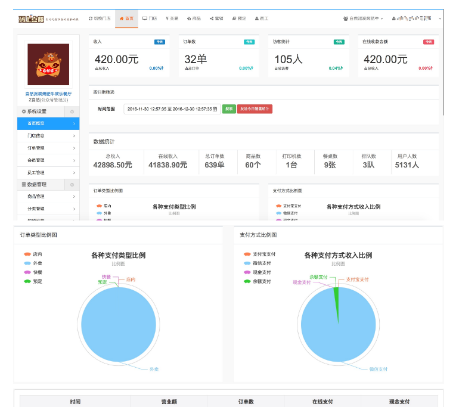Click the lightning icon next to 0.04%
This screenshot has height=407, width=456.
342,68
